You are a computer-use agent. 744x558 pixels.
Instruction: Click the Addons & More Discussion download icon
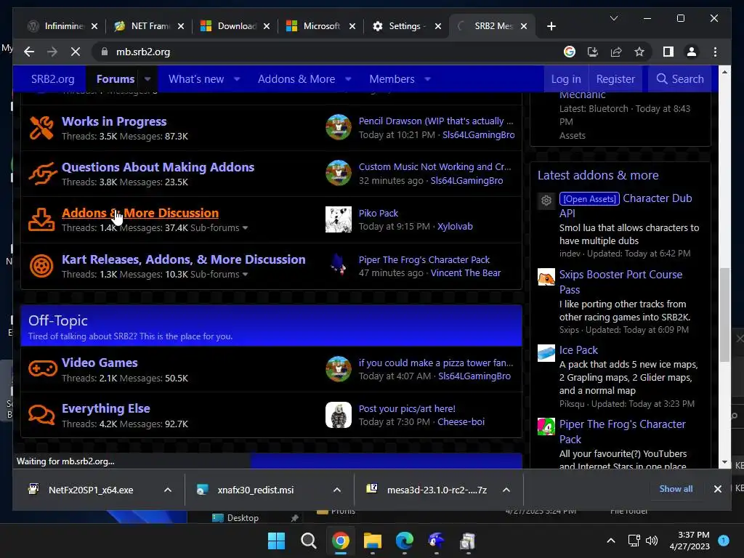[x=41, y=219]
